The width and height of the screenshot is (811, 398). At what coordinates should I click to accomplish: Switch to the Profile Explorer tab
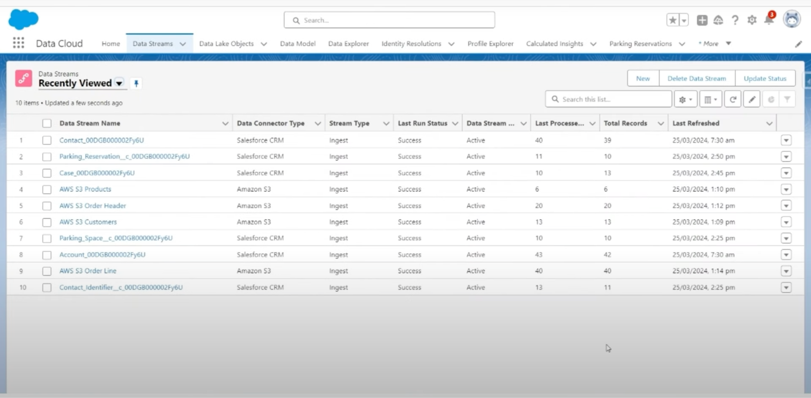tap(490, 44)
